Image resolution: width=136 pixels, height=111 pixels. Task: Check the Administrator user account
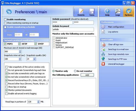coord(54,38)
